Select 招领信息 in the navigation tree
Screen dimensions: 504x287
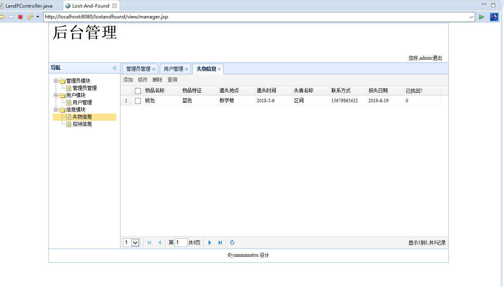82,124
